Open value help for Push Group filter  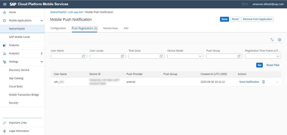(239, 56)
